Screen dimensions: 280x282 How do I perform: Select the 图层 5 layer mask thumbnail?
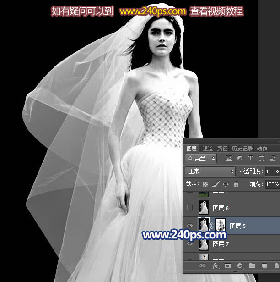coord(221,225)
